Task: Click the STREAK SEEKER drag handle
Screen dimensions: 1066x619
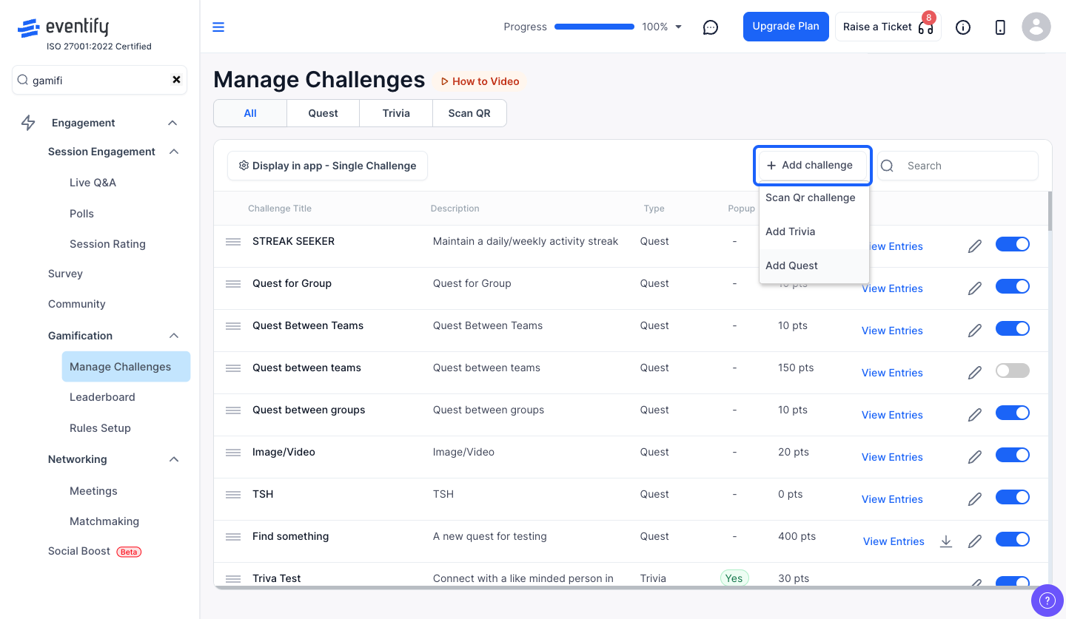Action: (x=233, y=242)
